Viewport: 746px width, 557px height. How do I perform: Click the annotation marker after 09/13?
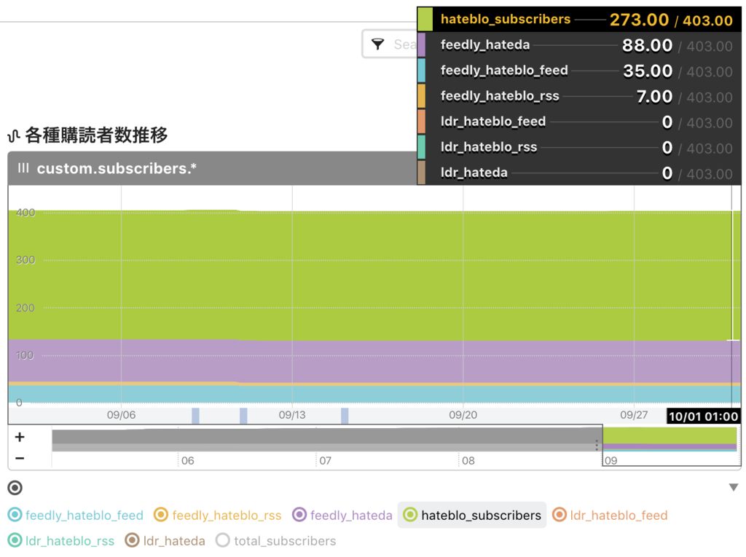pos(345,415)
